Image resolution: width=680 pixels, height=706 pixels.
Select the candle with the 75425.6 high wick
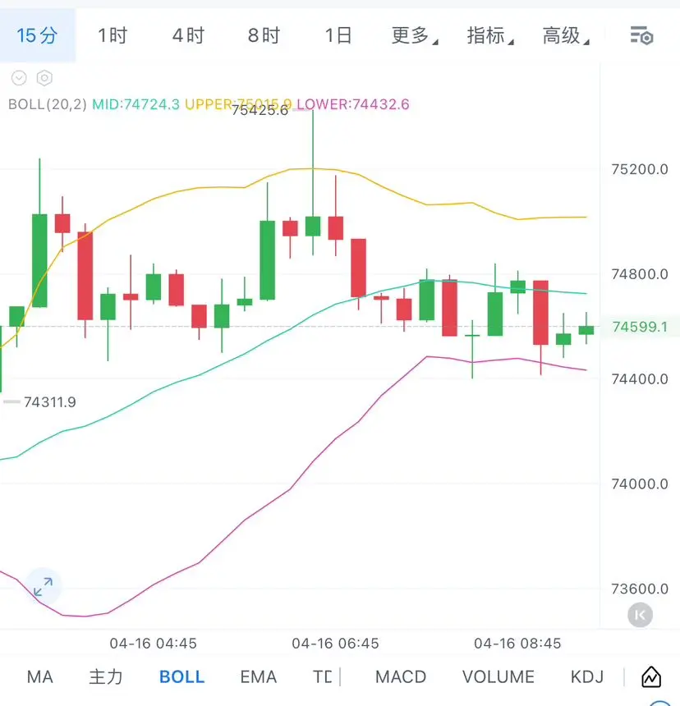[x=313, y=226]
